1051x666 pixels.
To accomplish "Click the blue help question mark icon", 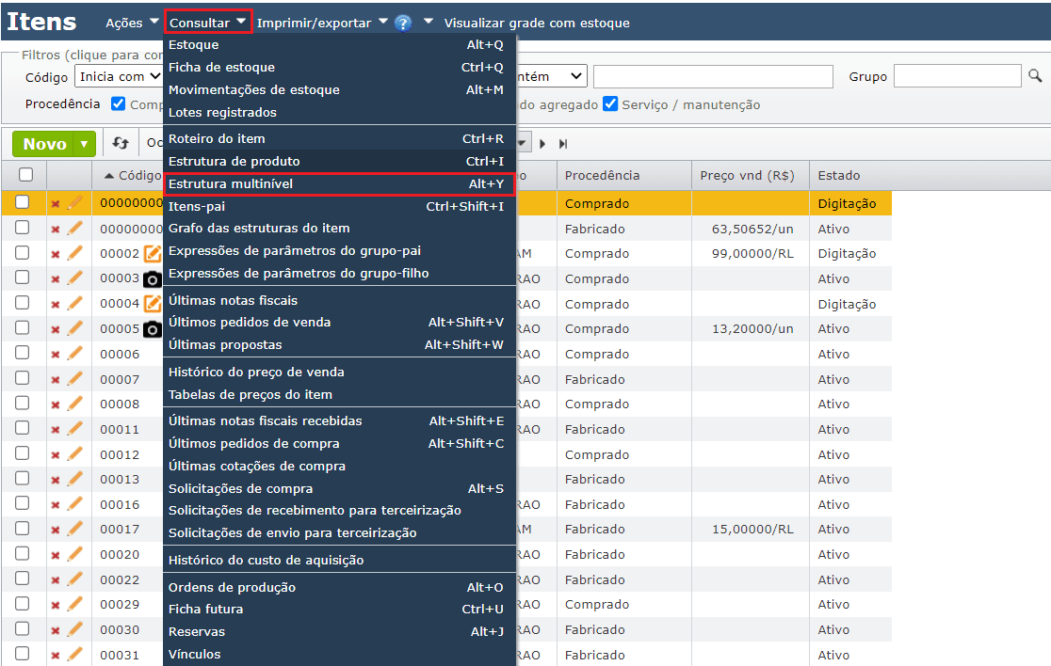I will pos(403,23).
